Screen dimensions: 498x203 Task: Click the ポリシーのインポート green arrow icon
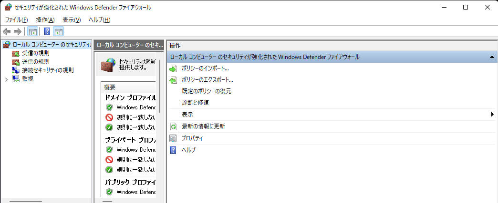pyautogui.click(x=173, y=68)
